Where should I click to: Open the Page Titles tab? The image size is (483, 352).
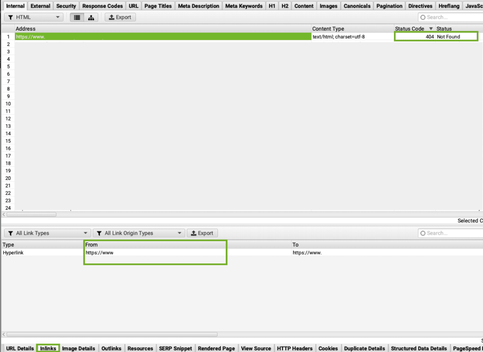(158, 6)
